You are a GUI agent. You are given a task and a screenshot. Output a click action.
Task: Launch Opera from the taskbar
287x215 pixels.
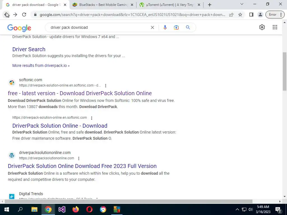pos(89,209)
